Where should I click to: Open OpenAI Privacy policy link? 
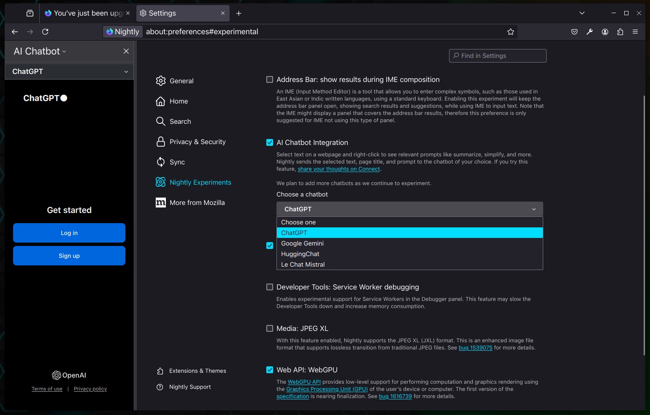tap(90, 389)
